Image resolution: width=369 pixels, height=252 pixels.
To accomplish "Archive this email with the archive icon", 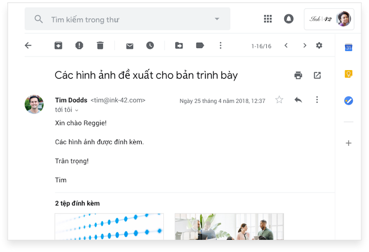I will coord(58,46).
